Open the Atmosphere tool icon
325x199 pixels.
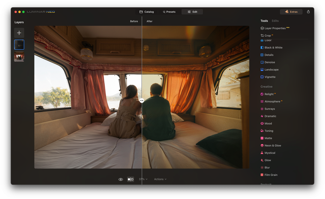pos(262,102)
